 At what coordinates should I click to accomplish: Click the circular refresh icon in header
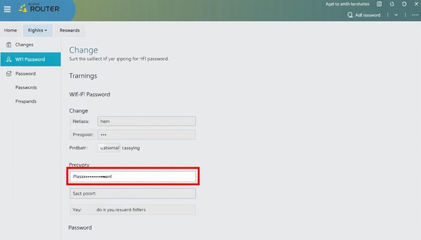coord(404,4)
